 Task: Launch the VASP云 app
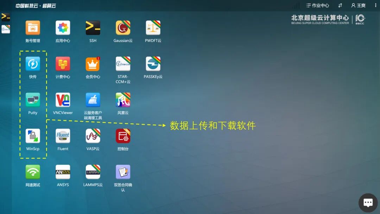93,136
